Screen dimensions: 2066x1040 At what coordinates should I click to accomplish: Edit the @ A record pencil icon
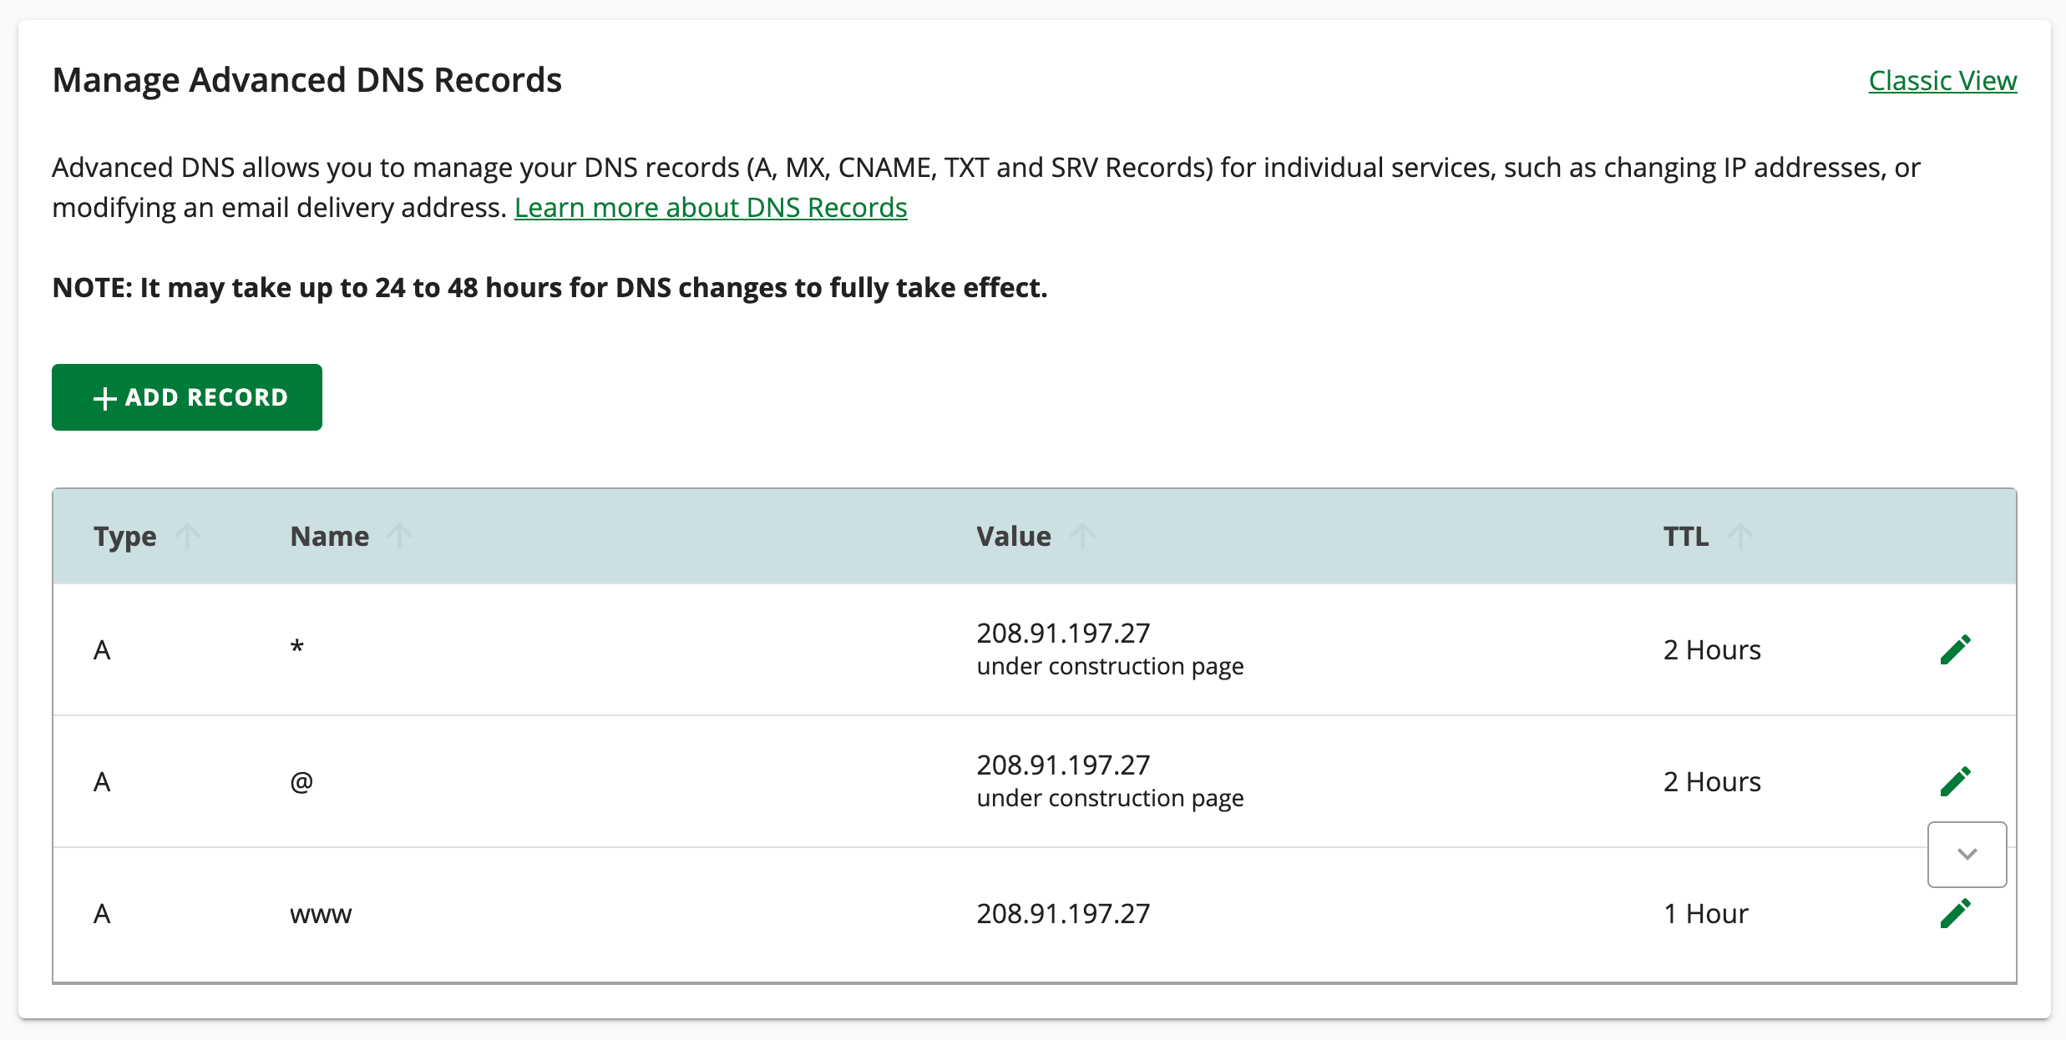[1955, 781]
